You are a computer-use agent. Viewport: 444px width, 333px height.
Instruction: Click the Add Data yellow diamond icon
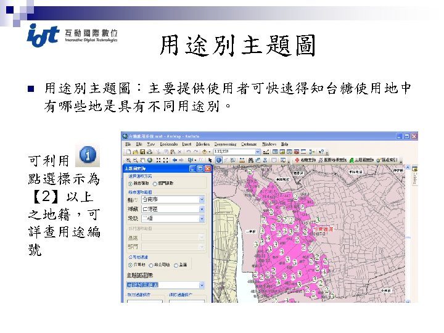point(205,152)
